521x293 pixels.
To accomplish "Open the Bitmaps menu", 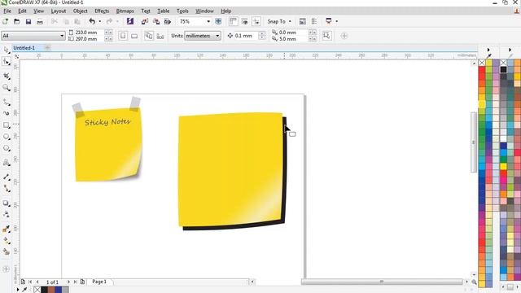I will click(125, 11).
